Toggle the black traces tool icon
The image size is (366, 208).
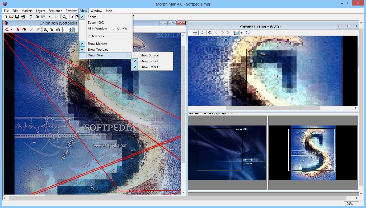click(45, 30)
